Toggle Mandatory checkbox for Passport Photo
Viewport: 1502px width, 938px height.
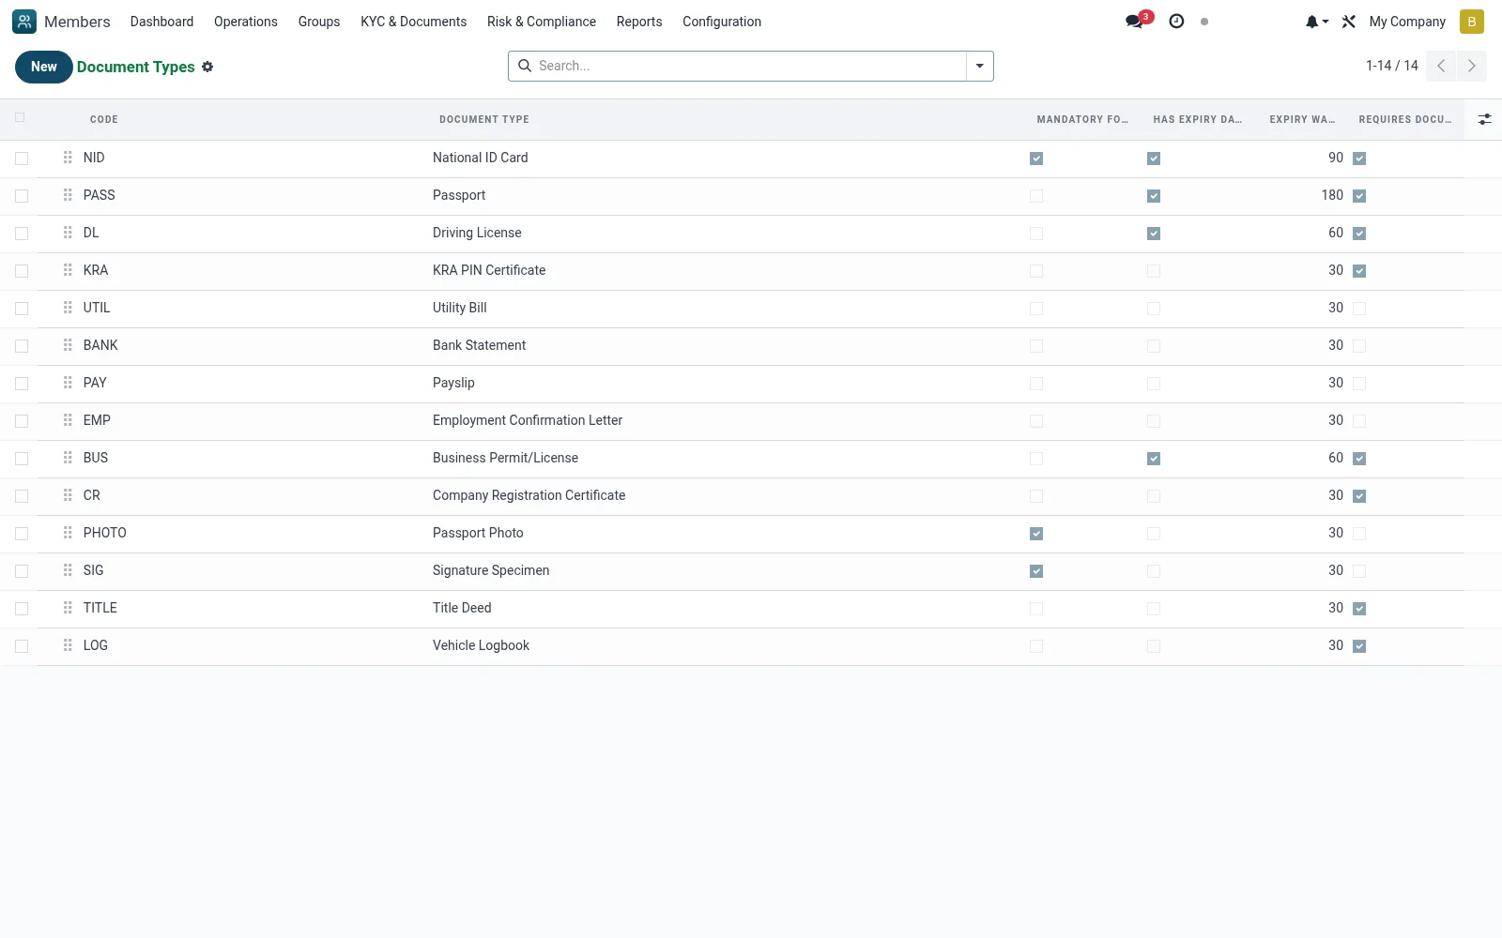[1036, 534]
